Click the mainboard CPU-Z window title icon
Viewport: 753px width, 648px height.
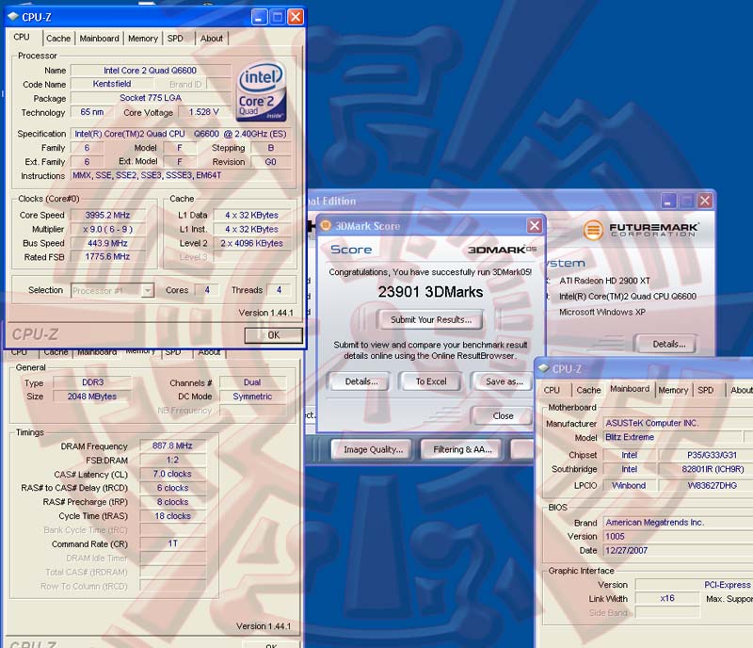544,368
